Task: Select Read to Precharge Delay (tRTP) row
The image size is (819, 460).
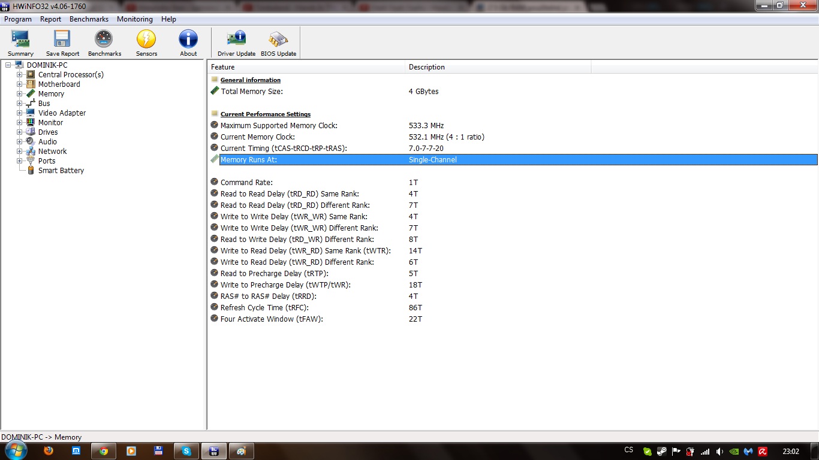Action: point(513,274)
